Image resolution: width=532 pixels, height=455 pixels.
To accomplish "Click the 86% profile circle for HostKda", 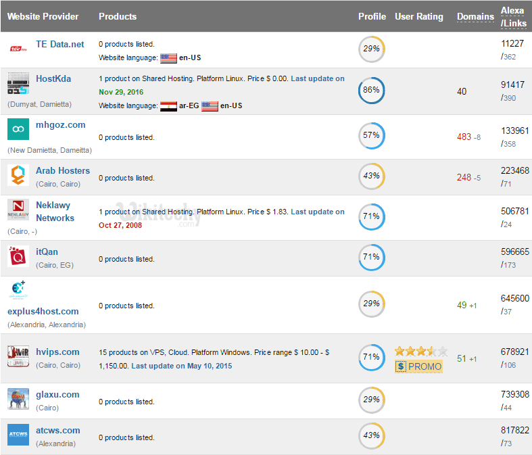I will click(371, 90).
